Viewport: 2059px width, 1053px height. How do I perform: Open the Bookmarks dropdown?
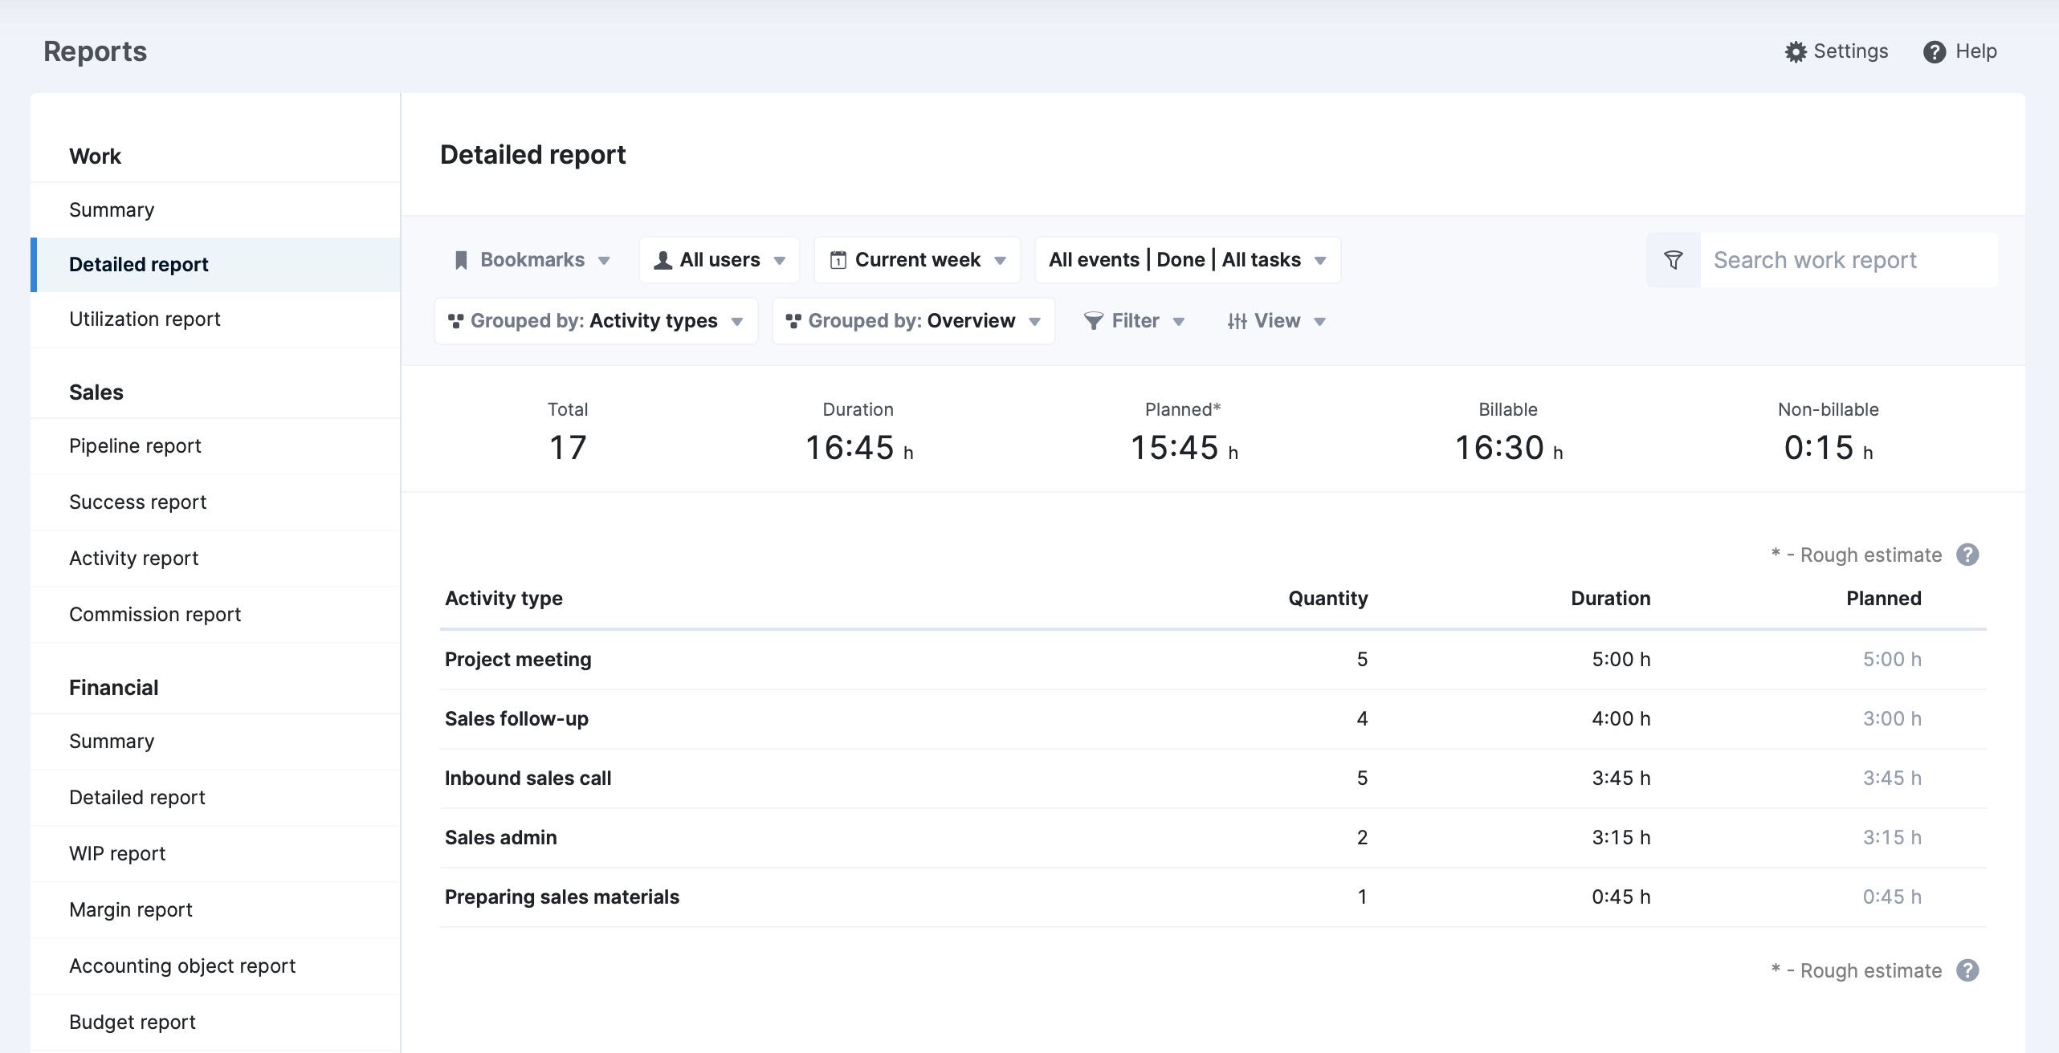[x=532, y=260]
